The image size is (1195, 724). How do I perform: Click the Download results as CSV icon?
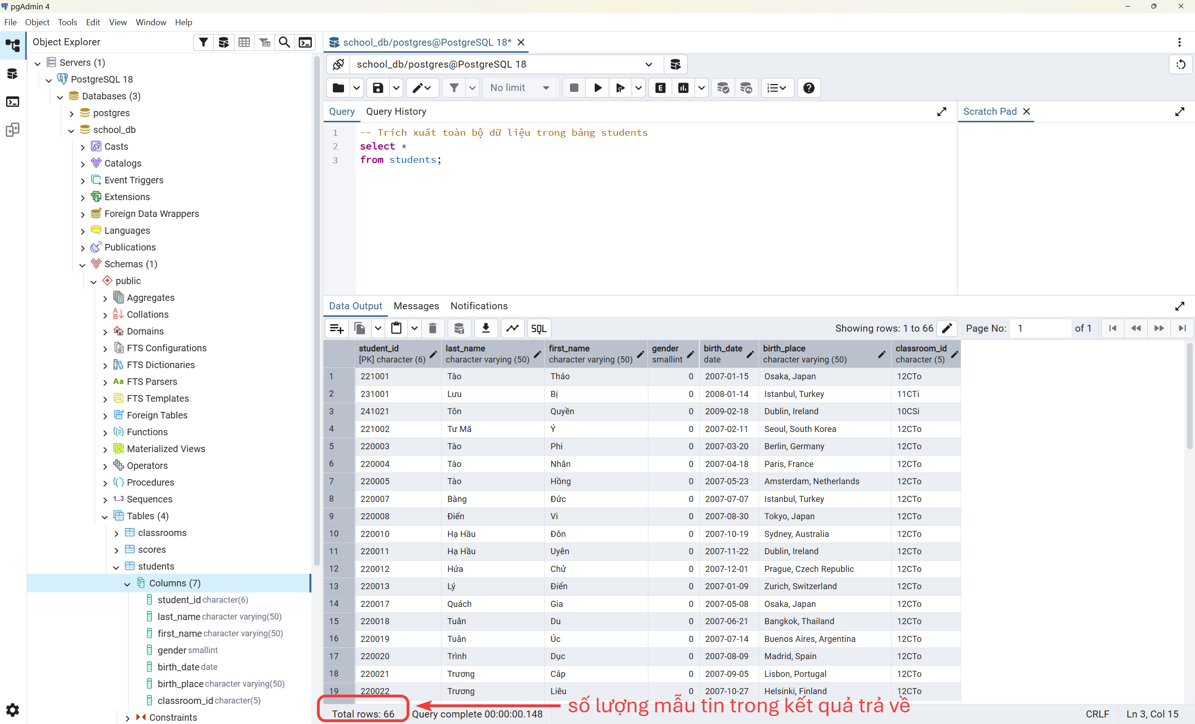(x=485, y=328)
